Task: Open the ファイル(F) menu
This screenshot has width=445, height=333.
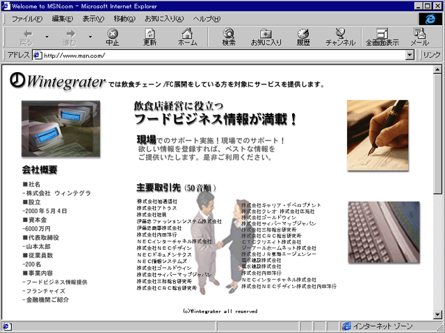Action: pyautogui.click(x=26, y=18)
